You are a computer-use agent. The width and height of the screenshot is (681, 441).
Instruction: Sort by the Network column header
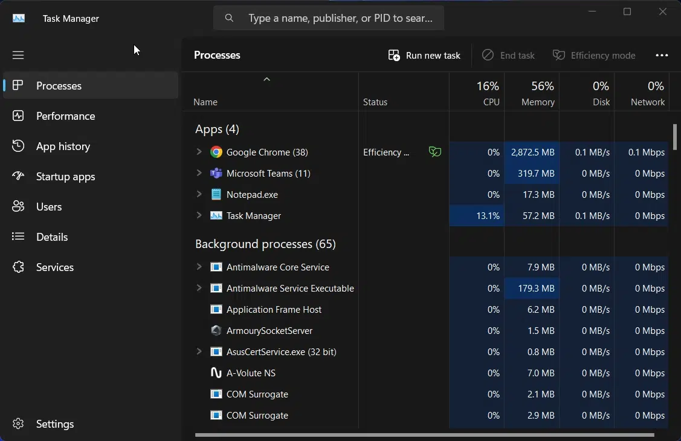click(x=642, y=92)
